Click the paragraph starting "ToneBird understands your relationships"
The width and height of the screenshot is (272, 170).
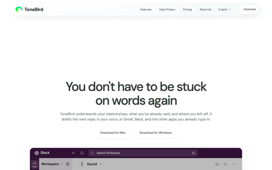click(x=136, y=117)
